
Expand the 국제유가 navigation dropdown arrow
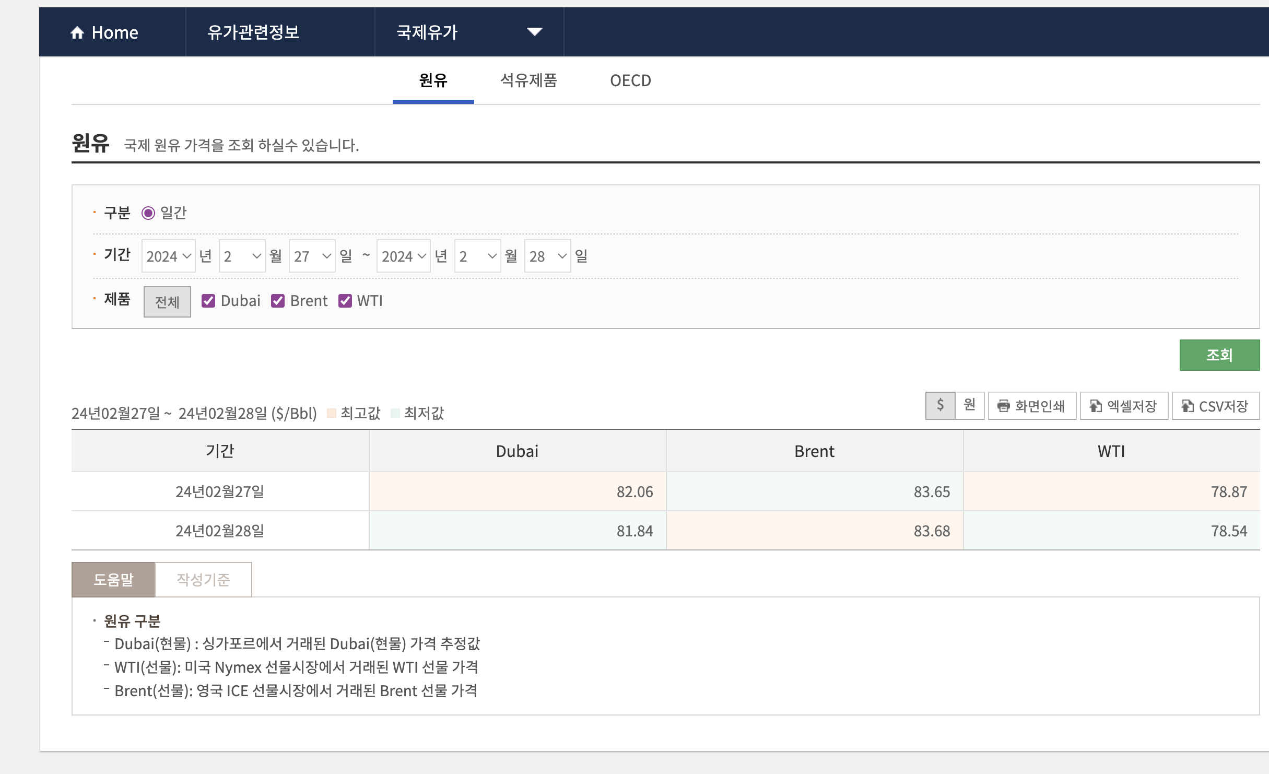point(534,32)
